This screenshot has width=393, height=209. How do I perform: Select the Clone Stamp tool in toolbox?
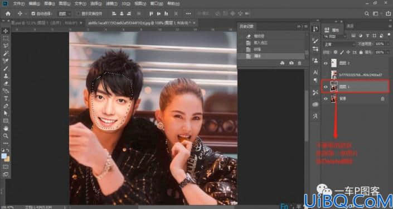coord(6,76)
